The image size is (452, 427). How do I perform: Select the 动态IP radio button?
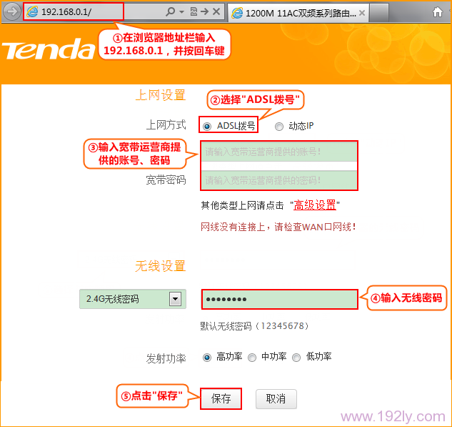click(x=278, y=127)
